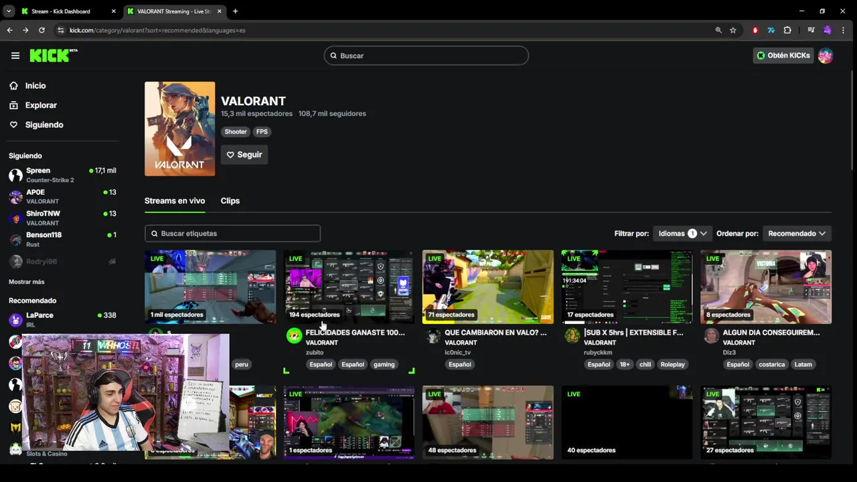Open the 27 espectadores stream thumbnail

(x=766, y=422)
